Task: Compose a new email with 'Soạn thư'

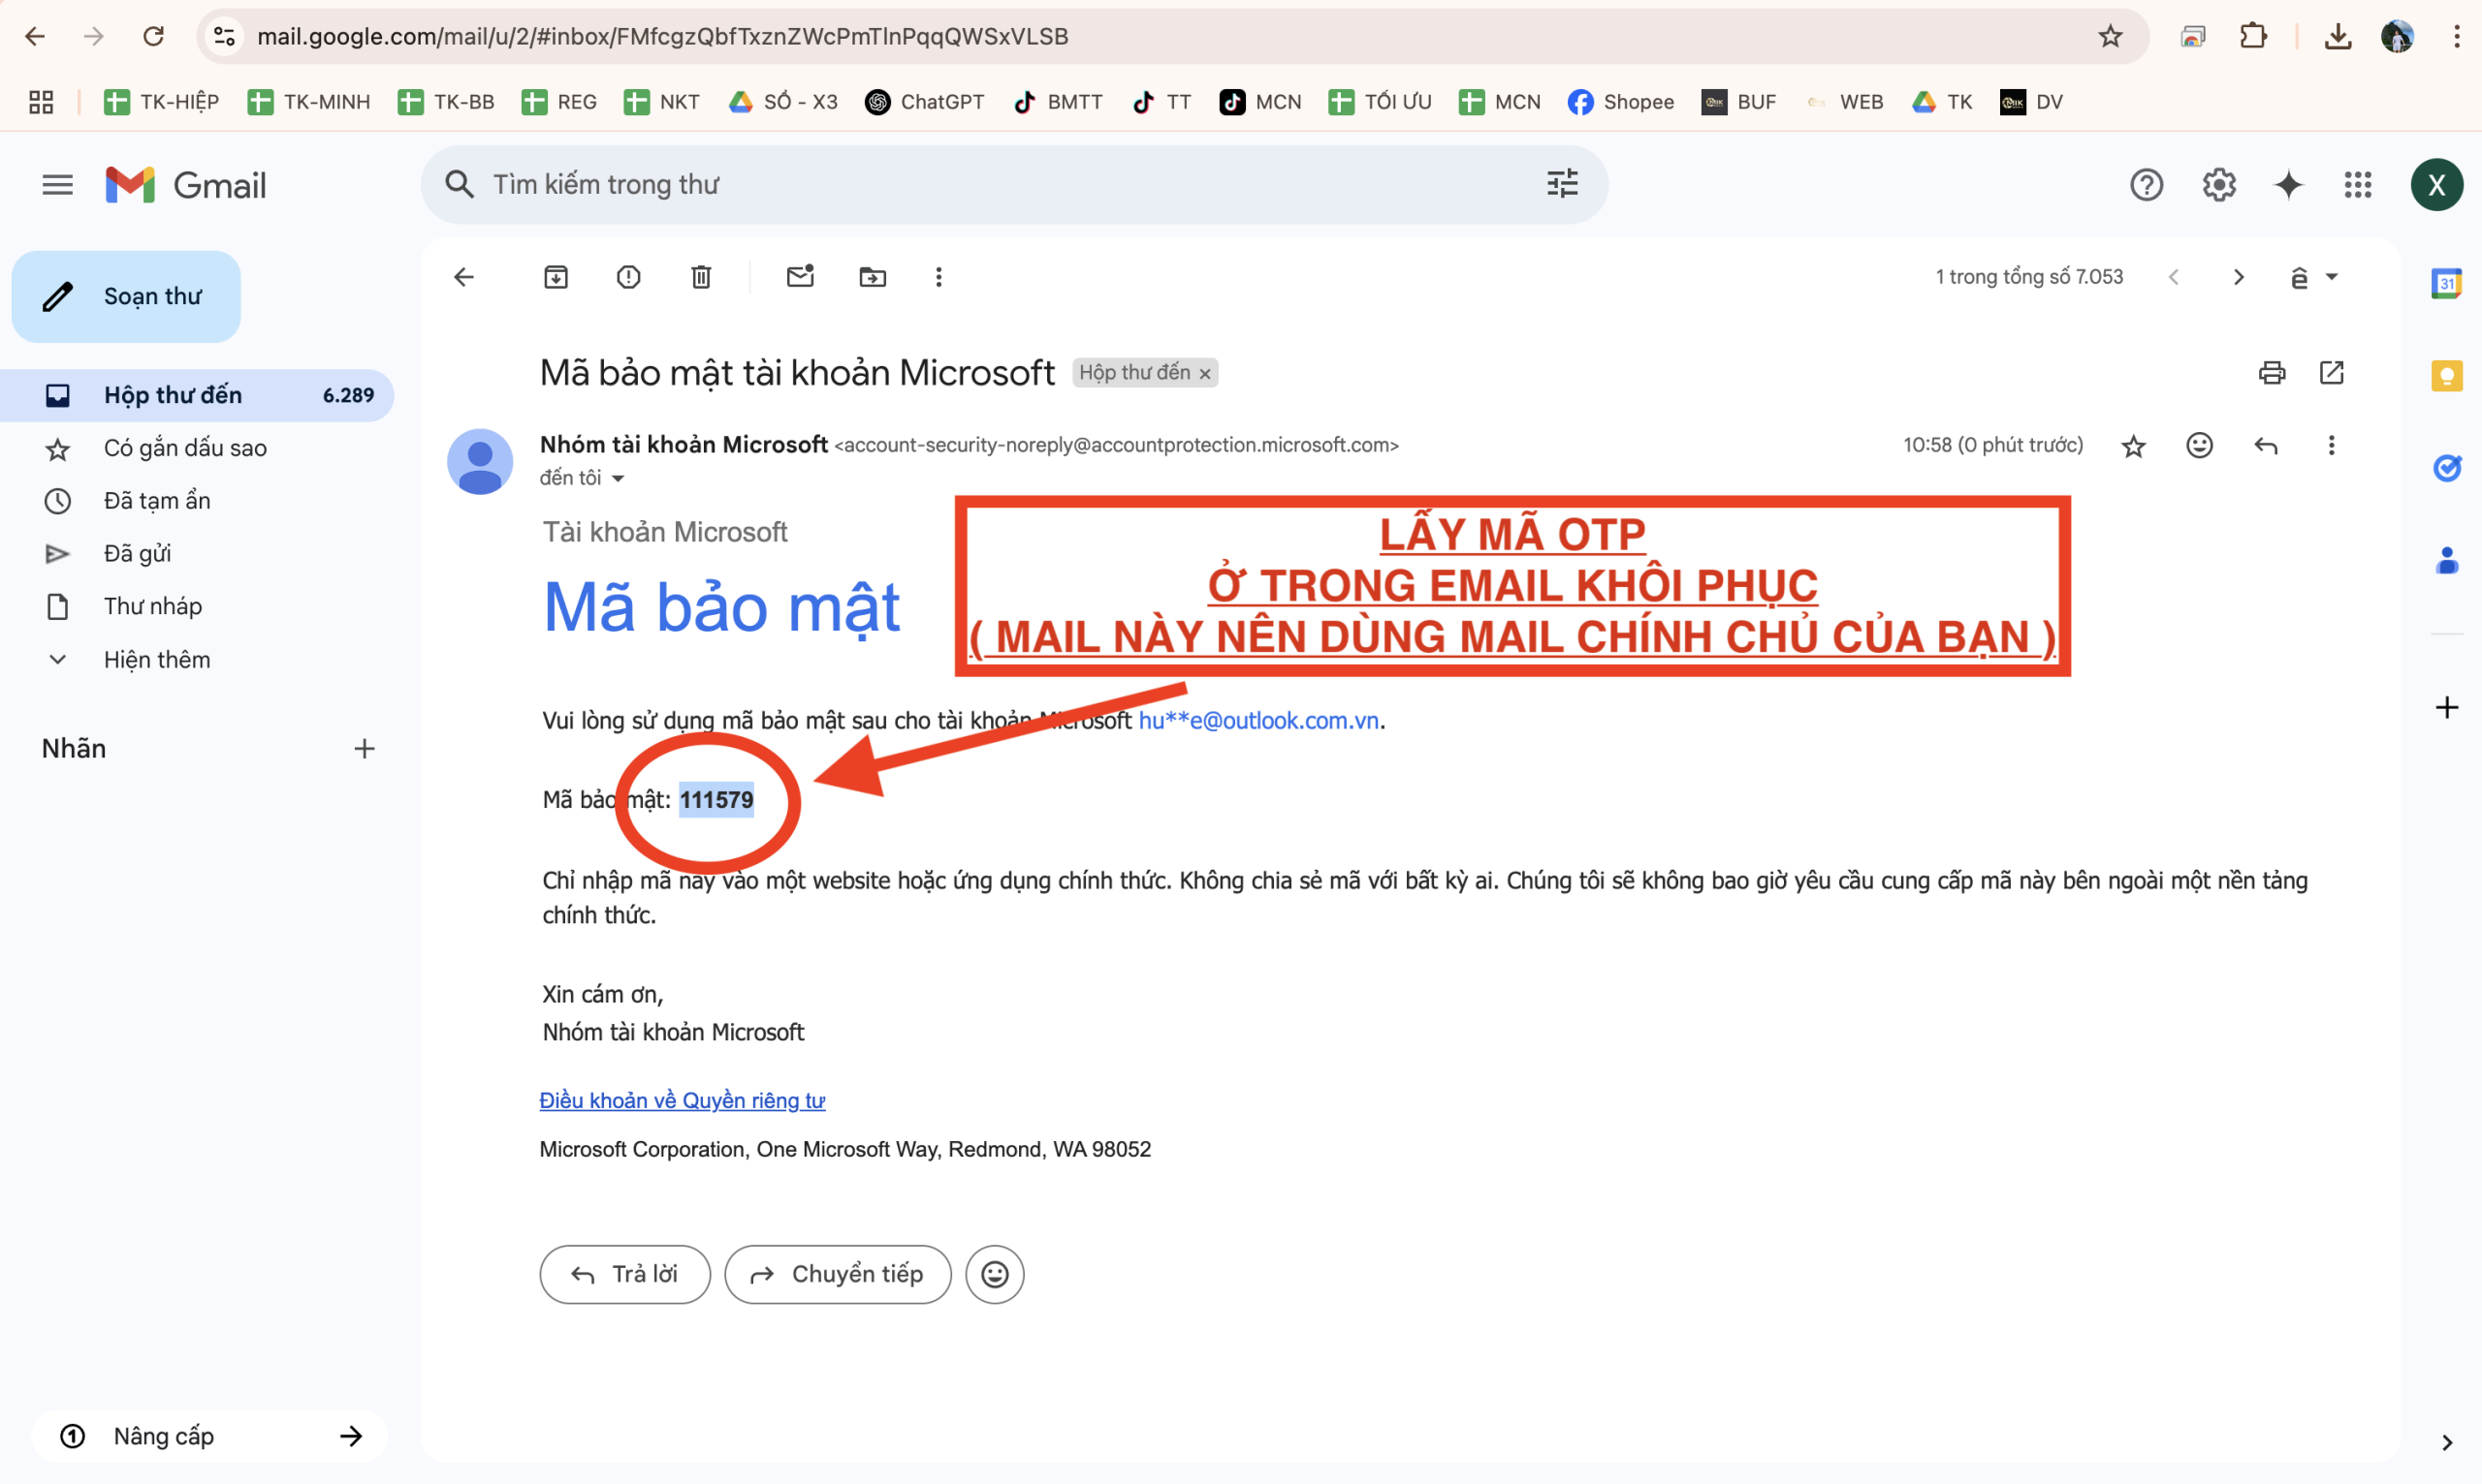Action: (x=126, y=297)
